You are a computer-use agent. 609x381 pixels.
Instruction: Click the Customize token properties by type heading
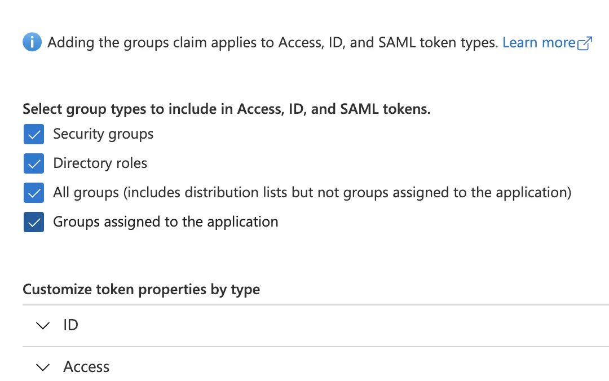[141, 290]
